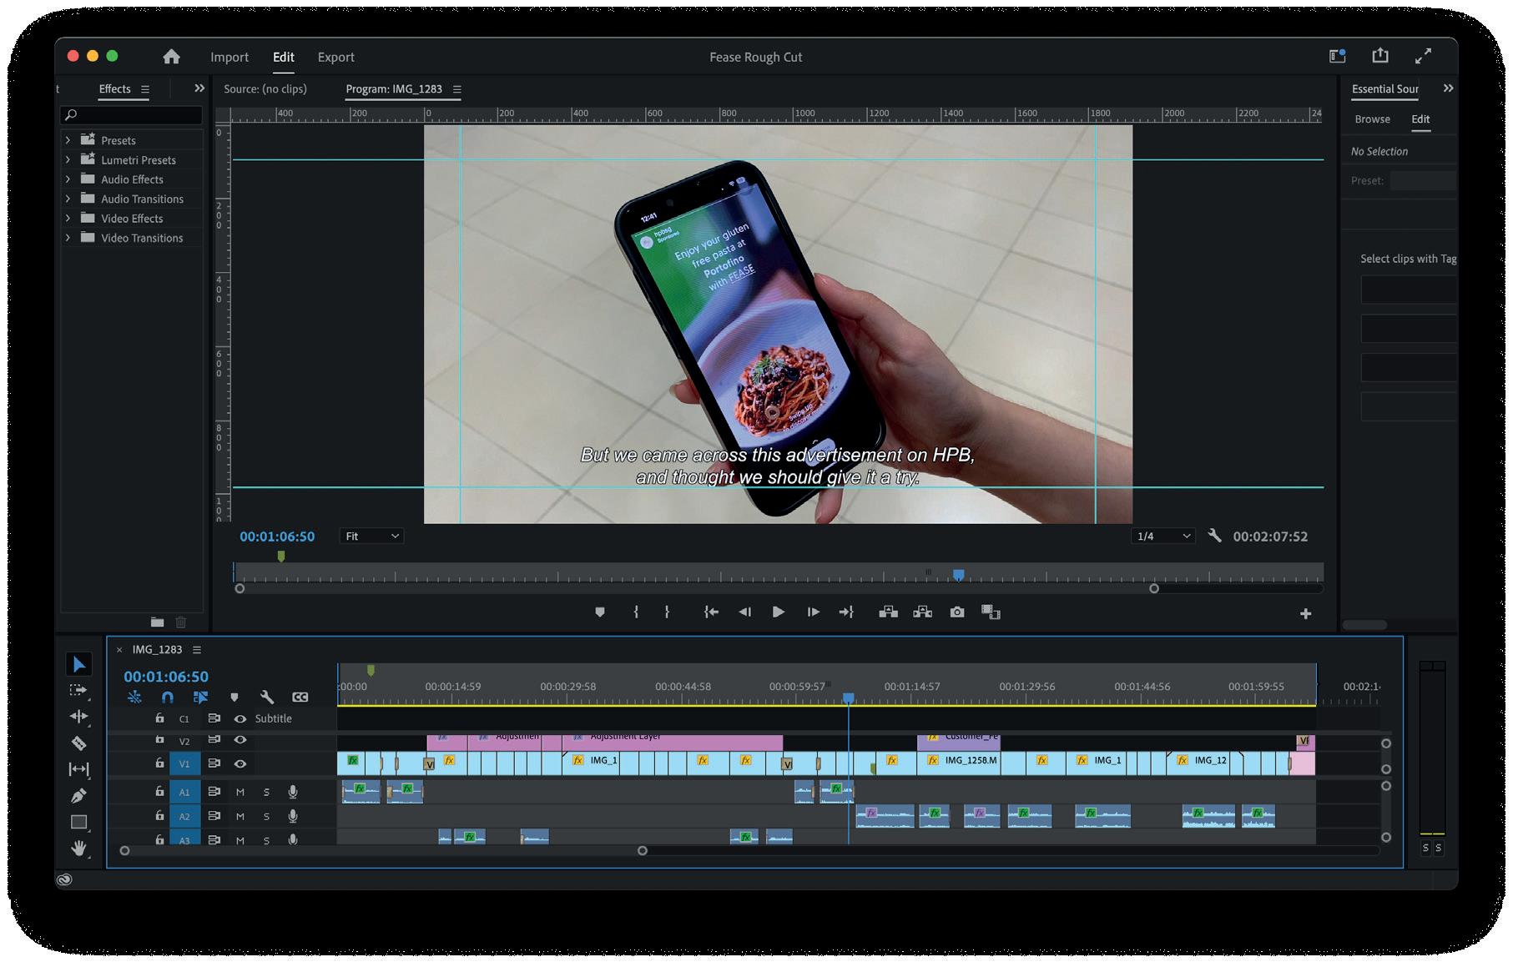Switch to the Edit workspace tab

point(284,57)
